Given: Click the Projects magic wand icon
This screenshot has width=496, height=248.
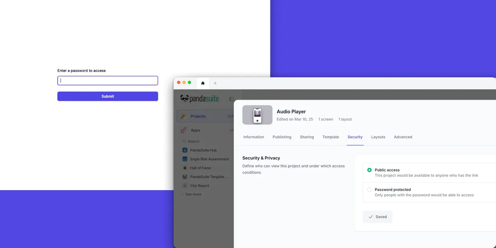Looking at the screenshot, I should pos(183,116).
